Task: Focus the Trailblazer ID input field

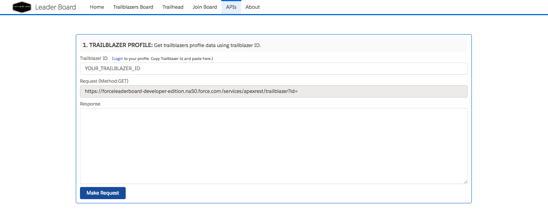Action: pyautogui.click(x=273, y=69)
